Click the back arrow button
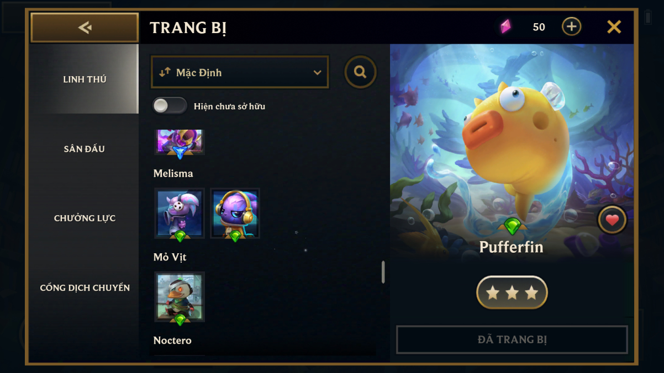The image size is (664, 373). (x=85, y=28)
